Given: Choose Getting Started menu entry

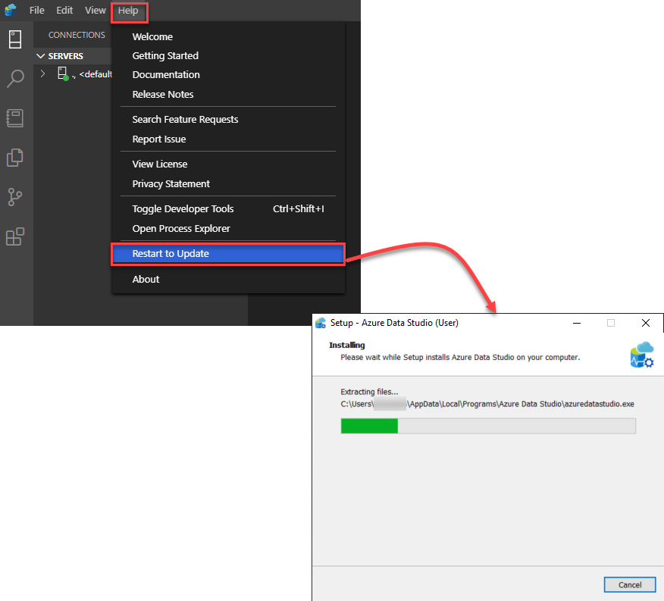Looking at the screenshot, I should [228, 56].
